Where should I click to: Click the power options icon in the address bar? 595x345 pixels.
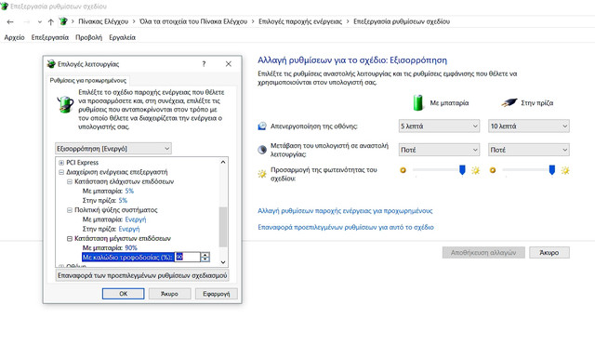63,21
